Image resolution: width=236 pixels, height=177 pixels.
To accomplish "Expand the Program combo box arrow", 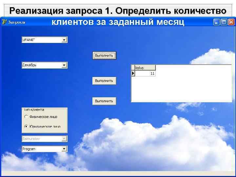I will pos(64,149).
